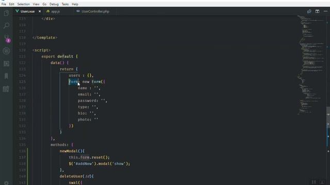330x185 pixels.
Task: Click the "password: ''," line
Action: pos(92,101)
